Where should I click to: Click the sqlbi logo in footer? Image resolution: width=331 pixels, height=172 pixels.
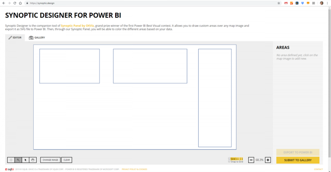[x=9, y=169]
